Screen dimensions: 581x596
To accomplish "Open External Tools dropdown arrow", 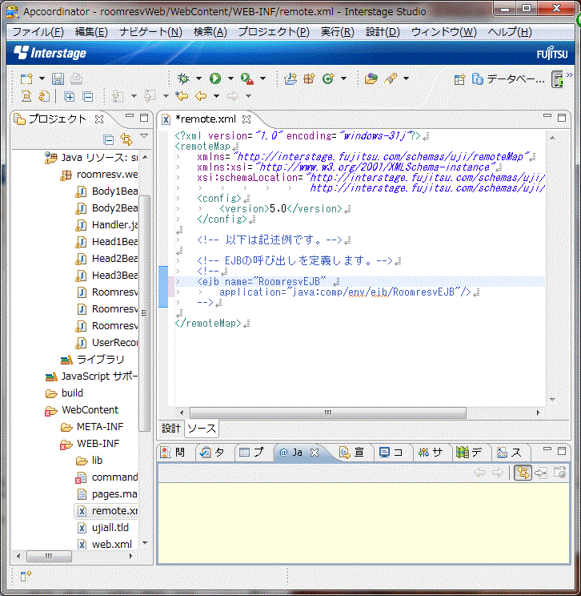I will pyautogui.click(x=262, y=79).
